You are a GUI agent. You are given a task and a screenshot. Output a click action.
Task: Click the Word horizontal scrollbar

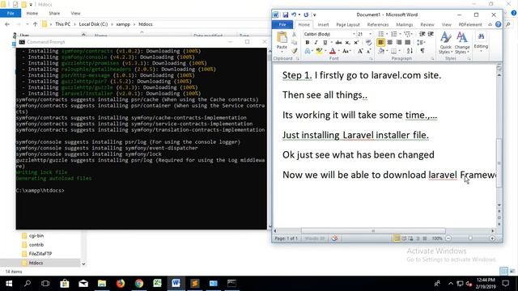pyautogui.click(x=373, y=231)
